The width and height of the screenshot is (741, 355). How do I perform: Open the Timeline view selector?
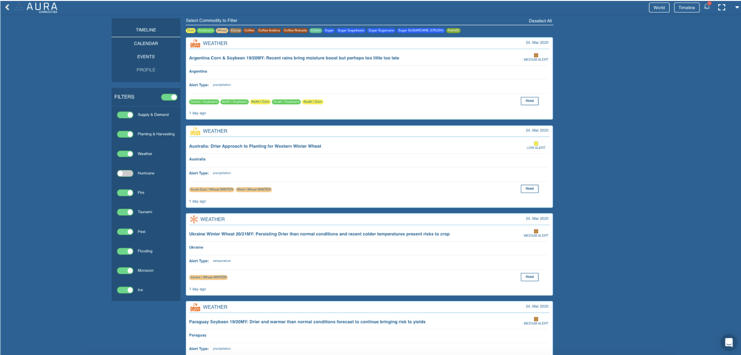click(x=686, y=7)
